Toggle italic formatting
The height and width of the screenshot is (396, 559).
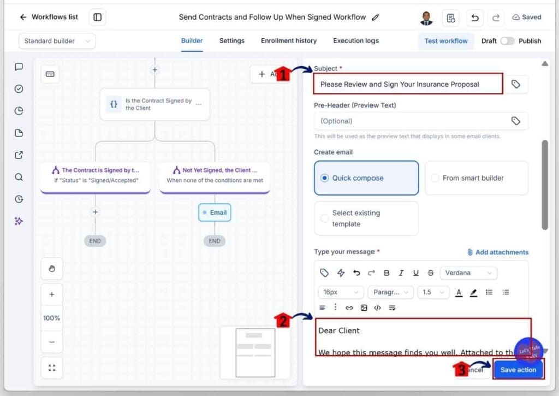pos(401,273)
